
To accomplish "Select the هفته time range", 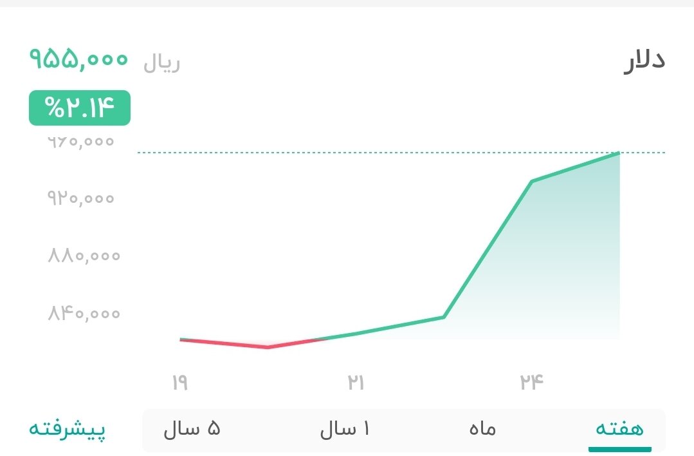I will (x=619, y=428).
